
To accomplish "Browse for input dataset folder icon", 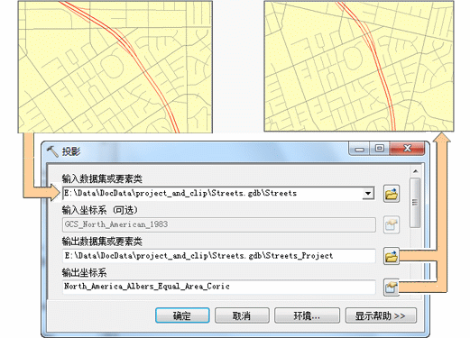I will [392, 194].
